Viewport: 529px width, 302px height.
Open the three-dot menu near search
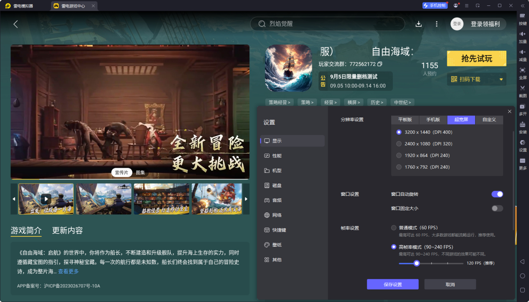pyautogui.click(x=437, y=24)
